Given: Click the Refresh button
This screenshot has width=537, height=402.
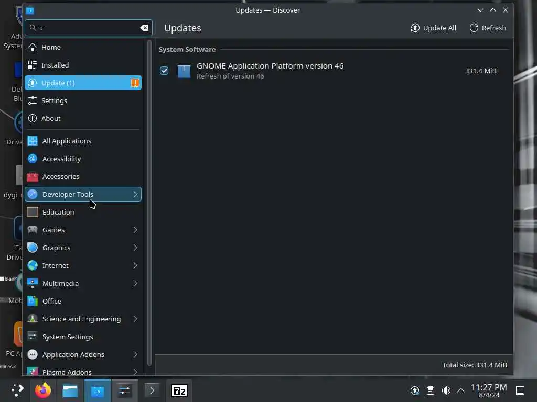Looking at the screenshot, I should (488, 28).
